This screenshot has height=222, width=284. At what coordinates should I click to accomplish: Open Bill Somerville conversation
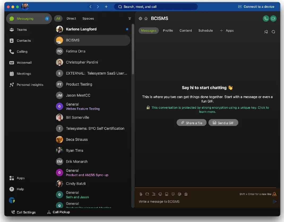(92, 117)
